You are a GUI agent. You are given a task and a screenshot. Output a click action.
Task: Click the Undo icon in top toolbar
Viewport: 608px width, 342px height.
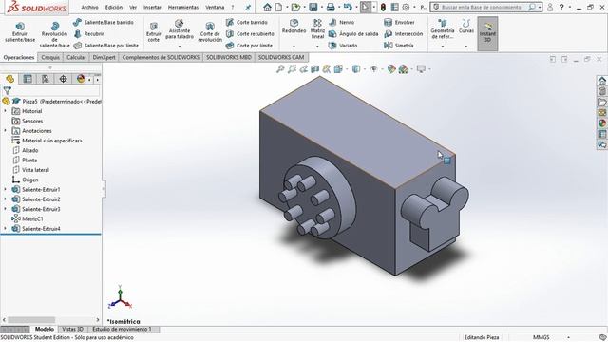coord(348,7)
